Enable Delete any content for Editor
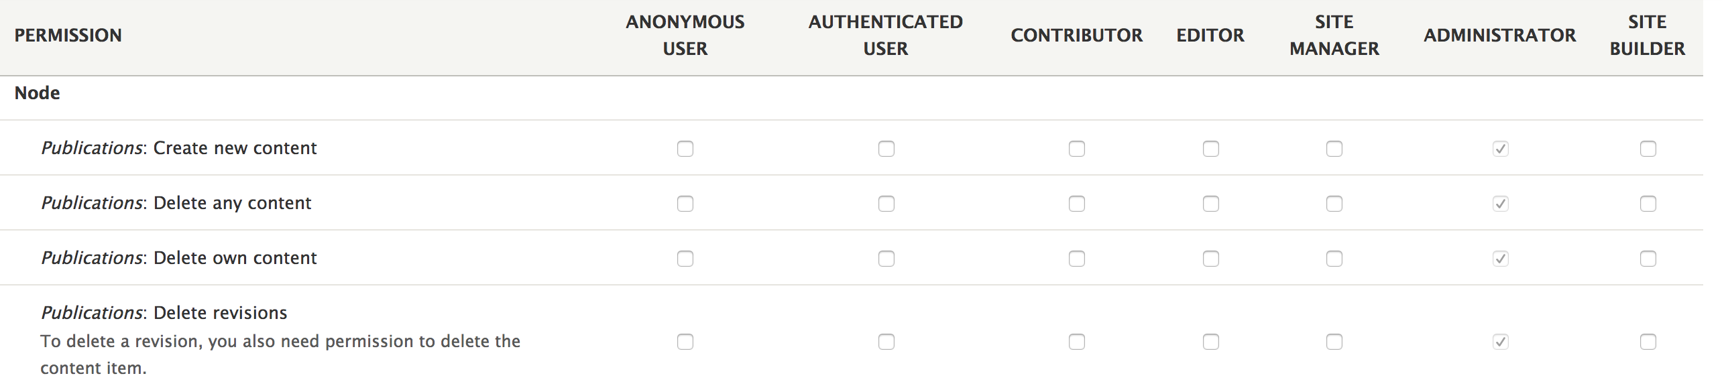Screen dimensions: 1722x386 pyautogui.click(x=1210, y=204)
